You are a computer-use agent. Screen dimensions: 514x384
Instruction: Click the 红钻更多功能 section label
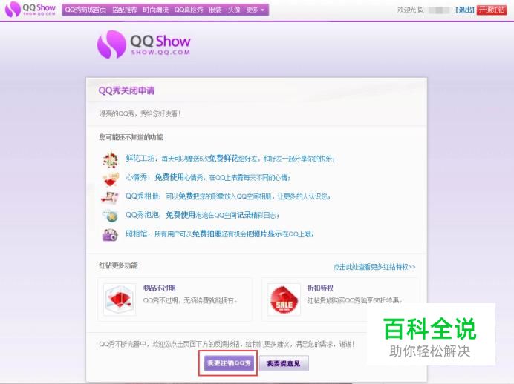(118, 265)
